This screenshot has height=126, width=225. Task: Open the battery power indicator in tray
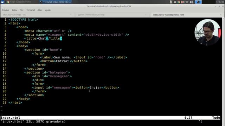[171, 2]
